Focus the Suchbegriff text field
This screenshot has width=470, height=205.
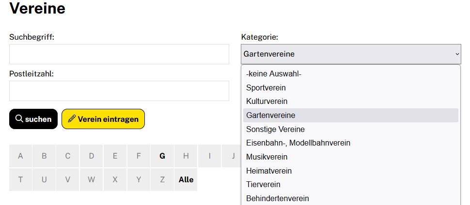119,54
